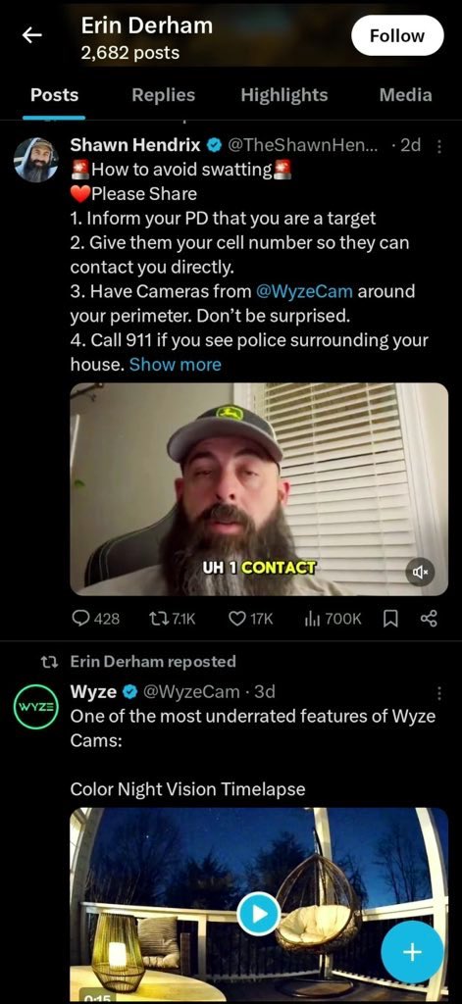Switch to the Highlights tab
462x1004 pixels.
pos(283,95)
